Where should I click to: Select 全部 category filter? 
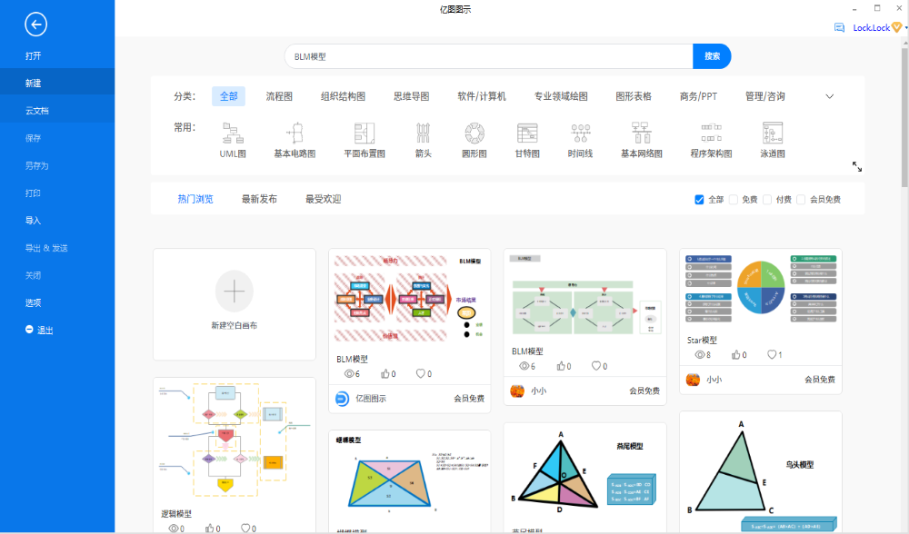coord(228,96)
